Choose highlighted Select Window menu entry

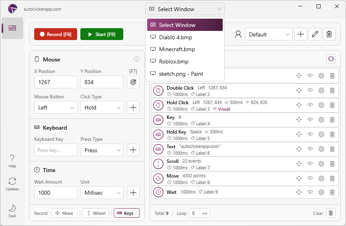tap(185, 25)
